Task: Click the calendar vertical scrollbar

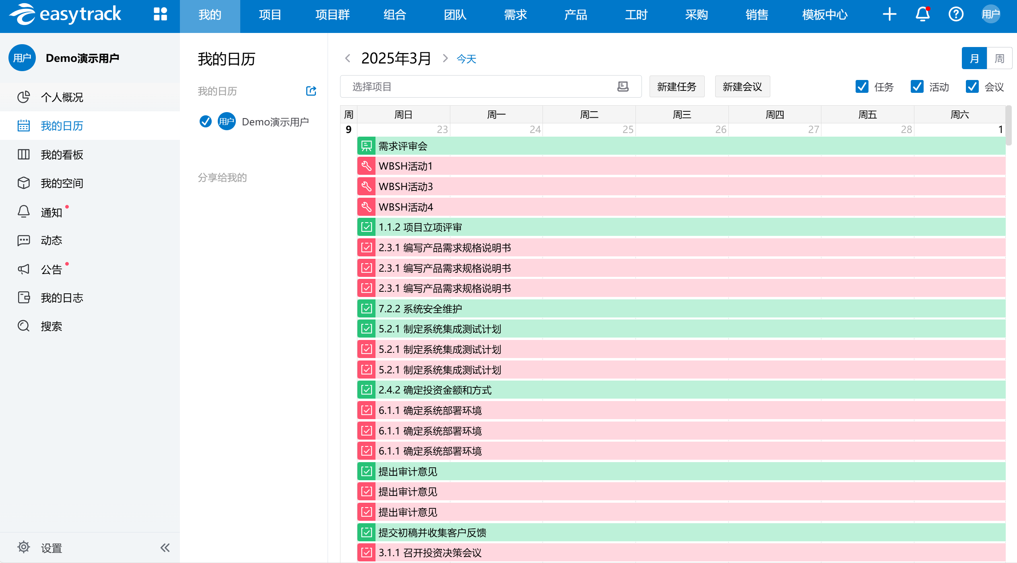Action: coord(1009,125)
